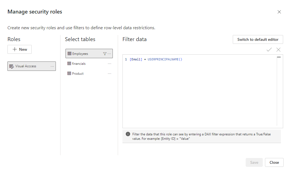Discard the filter expression via the X icon
The width and height of the screenshot is (290, 169).
tap(278, 50)
